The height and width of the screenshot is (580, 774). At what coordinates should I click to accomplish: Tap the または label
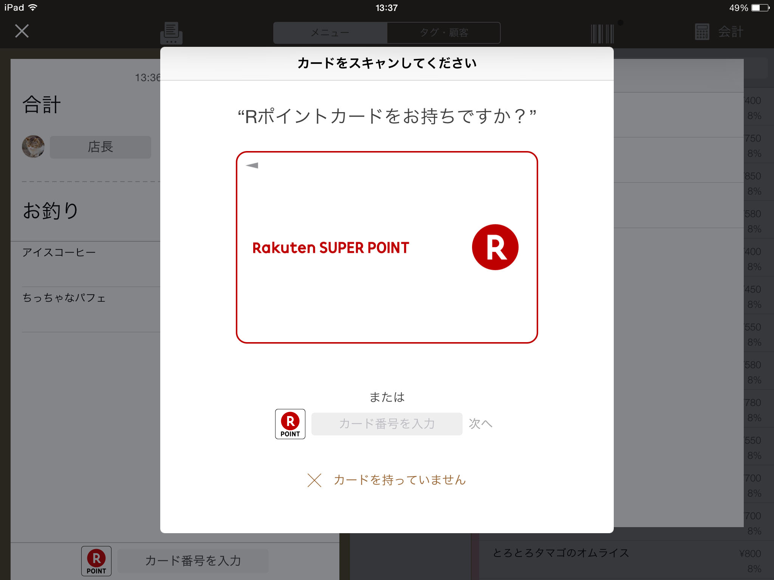pyautogui.click(x=387, y=397)
